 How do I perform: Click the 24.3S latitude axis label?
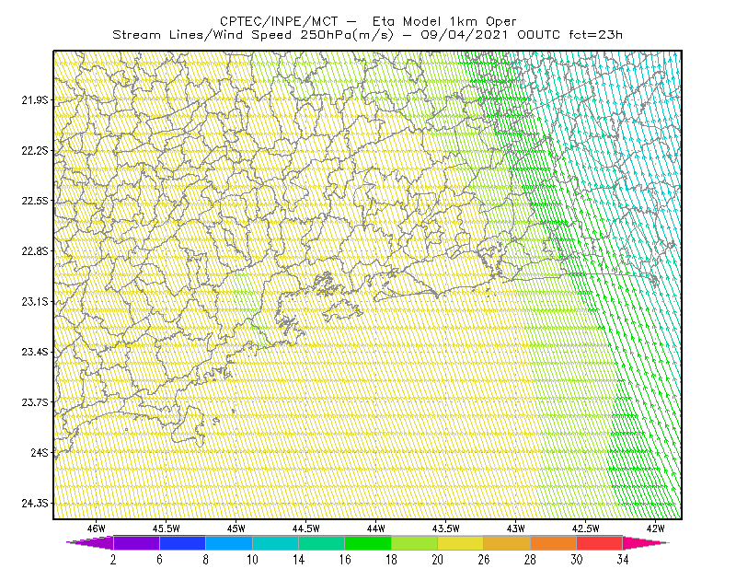[35, 504]
